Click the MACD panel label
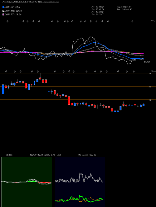 pyautogui.click(x=9, y=155)
